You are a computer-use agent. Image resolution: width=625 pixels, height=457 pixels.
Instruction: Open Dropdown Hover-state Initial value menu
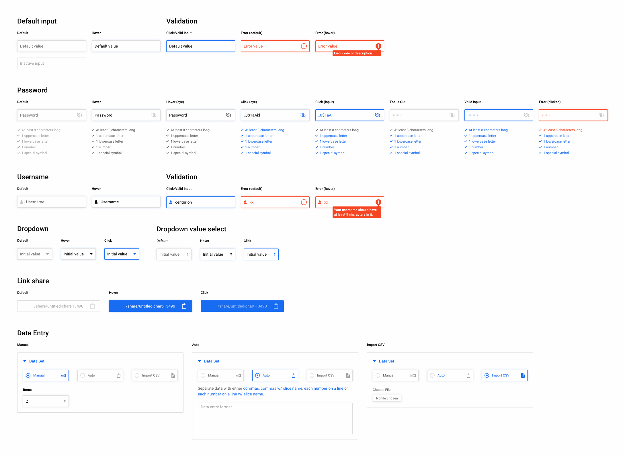coord(78,254)
